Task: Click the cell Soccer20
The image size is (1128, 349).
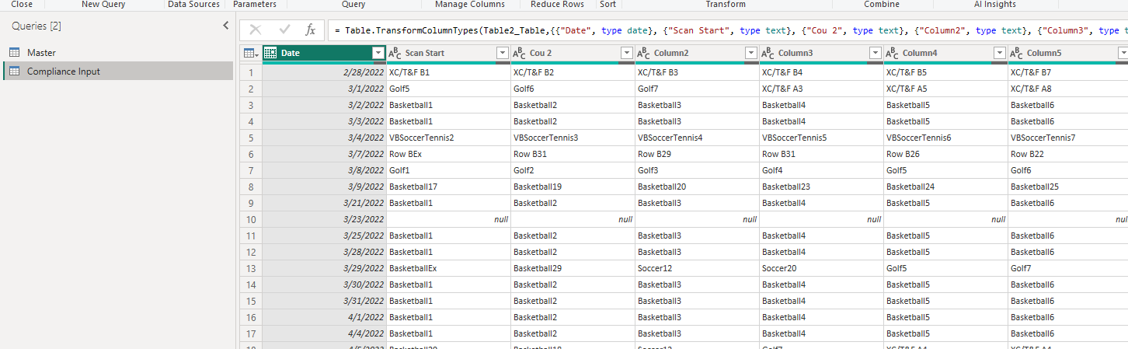Action: [x=821, y=268]
